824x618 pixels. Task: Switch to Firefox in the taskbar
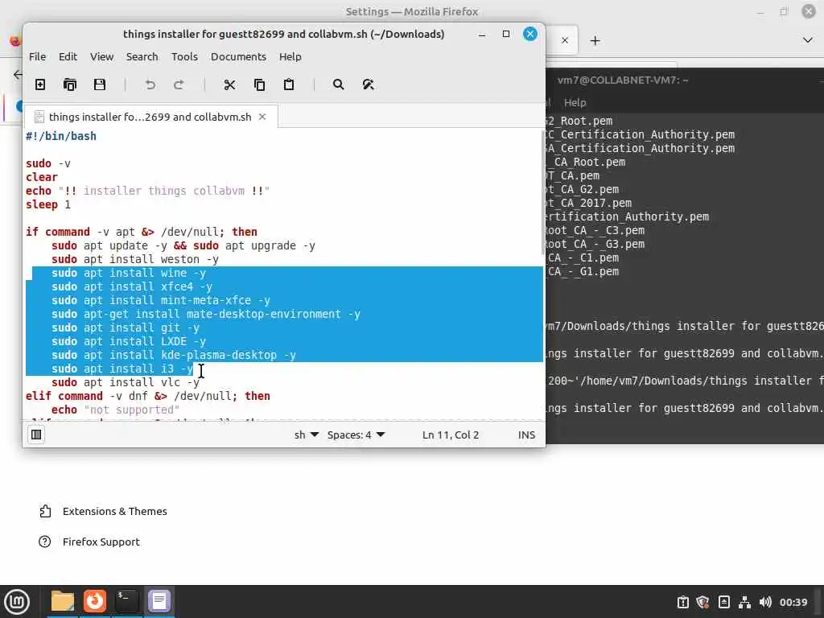click(95, 601)
